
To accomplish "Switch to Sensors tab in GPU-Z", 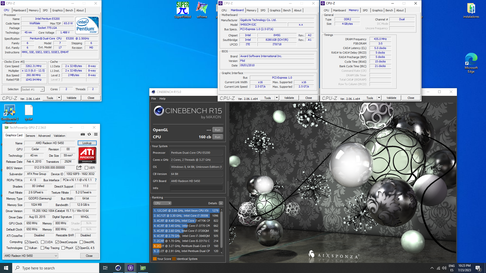I will tap(30, 136).
